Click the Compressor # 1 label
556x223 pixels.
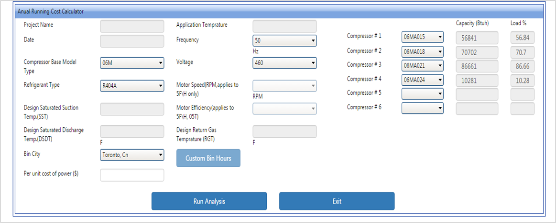[364, 36]
